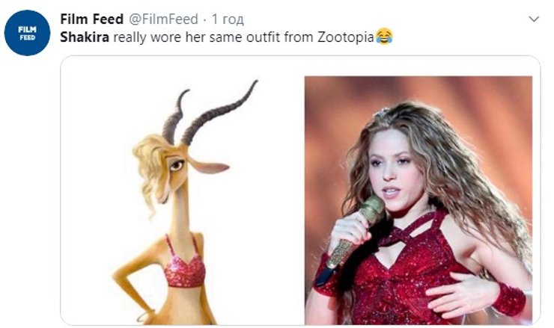Click the gazelle's hand on hip

[122, 284]
